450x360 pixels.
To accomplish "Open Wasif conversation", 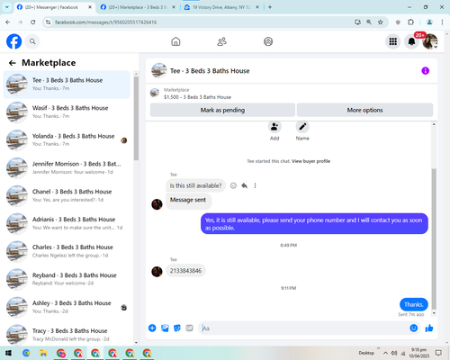I will tap(67, 112).
